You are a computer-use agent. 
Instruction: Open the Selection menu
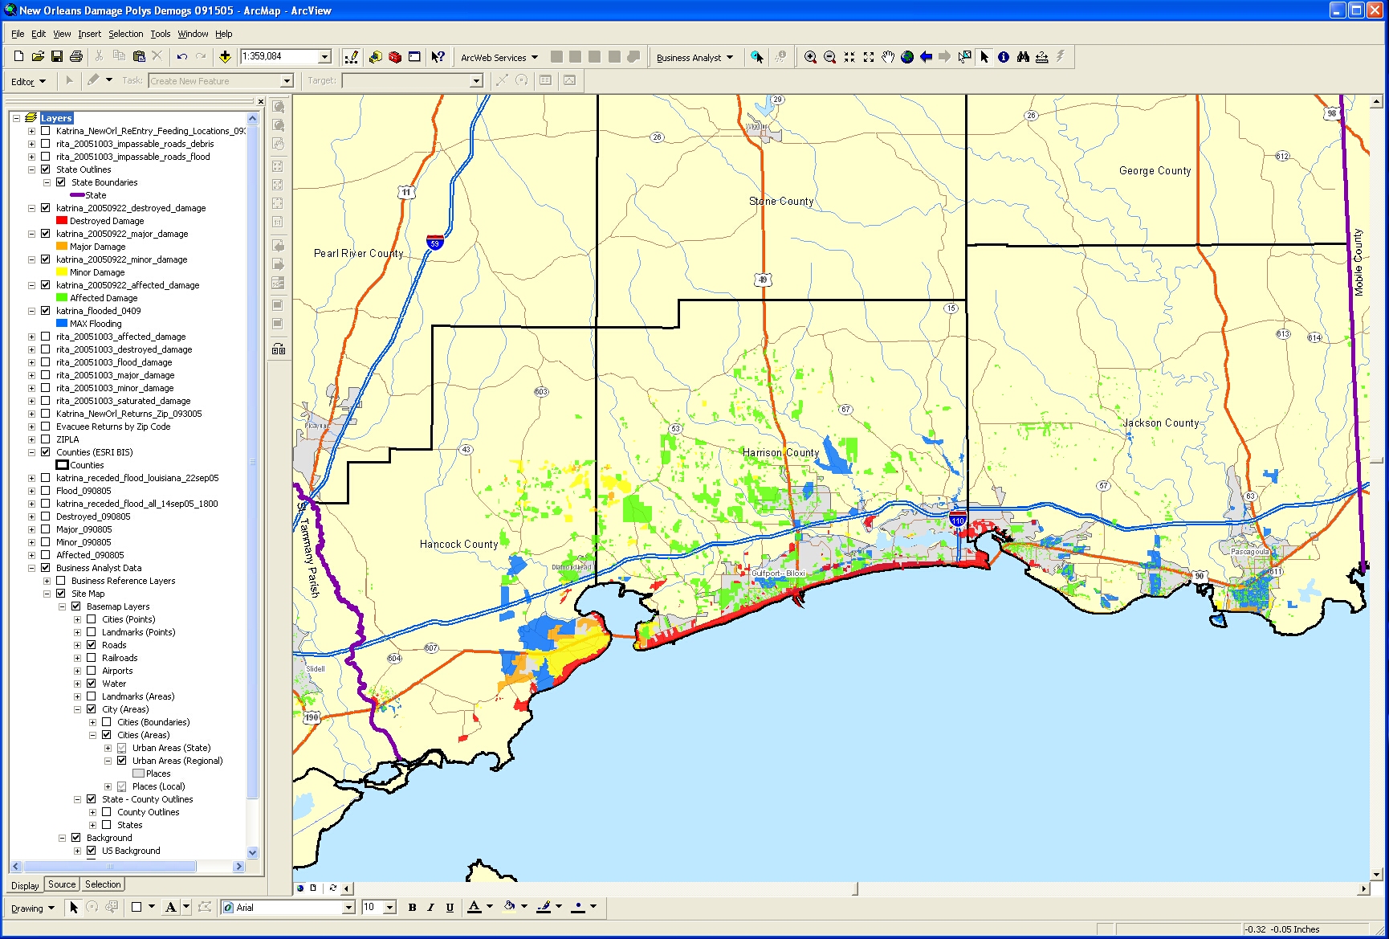click(x=126, y=34)
